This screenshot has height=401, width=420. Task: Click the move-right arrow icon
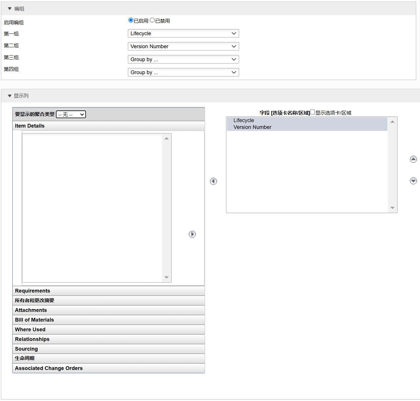(x=192, y=234)
